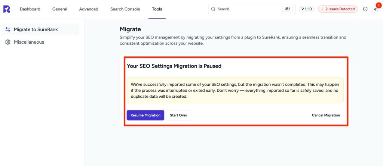This screenshot has width=383, height=166.
Task: Click the notification count badge 2
Action: (x=379, y=5)
